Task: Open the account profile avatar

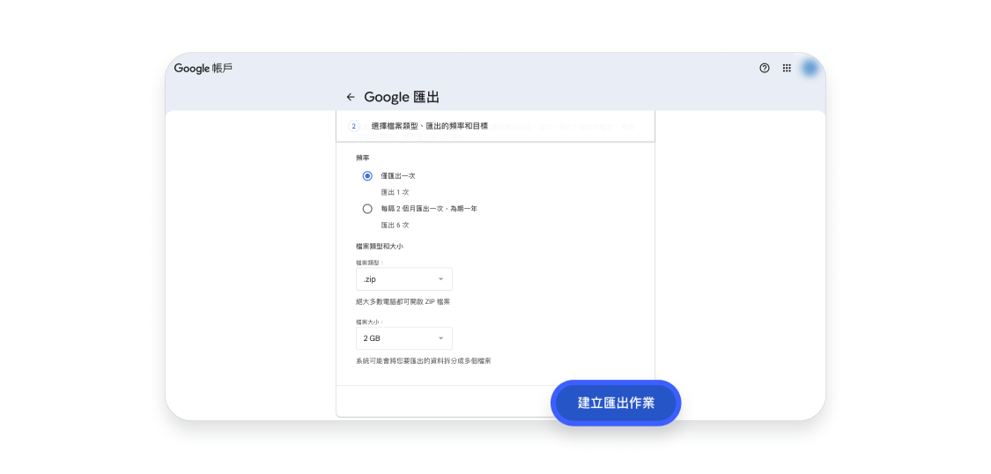Action: click(810, 68)
